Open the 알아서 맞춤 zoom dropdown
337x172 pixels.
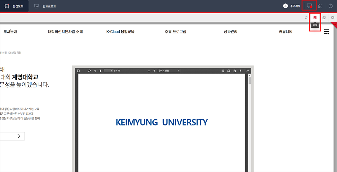pos(169,70)
